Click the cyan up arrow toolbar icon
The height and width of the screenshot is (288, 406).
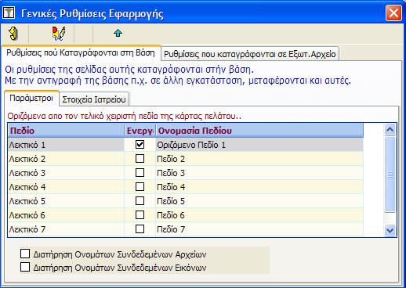pos(118,33)
